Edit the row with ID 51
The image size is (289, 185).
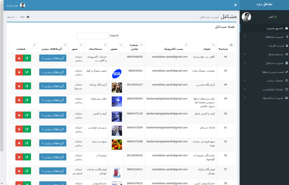point(27,129)
